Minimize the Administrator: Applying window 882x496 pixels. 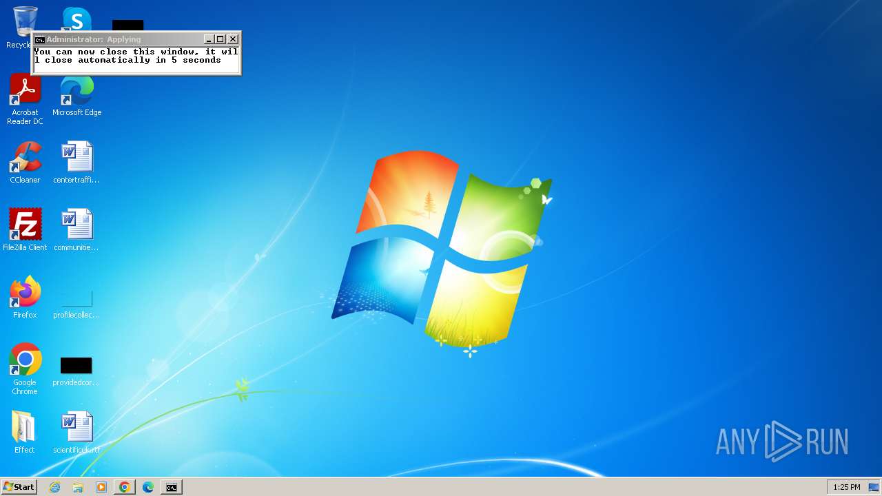click(x=209, y=39)
